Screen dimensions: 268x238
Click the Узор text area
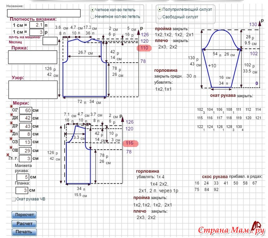click(33, 90)
